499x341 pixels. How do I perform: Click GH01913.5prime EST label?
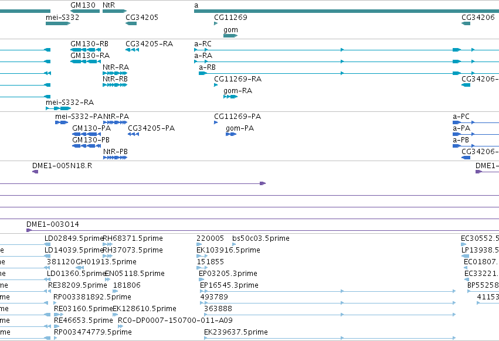pyautogui.click(x=106, y=262)
